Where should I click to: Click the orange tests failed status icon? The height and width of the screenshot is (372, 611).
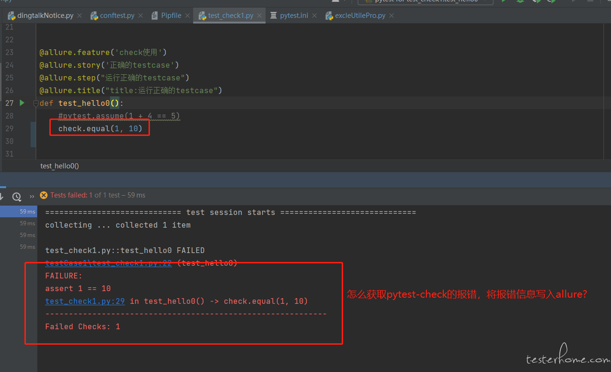click(44, 195)
